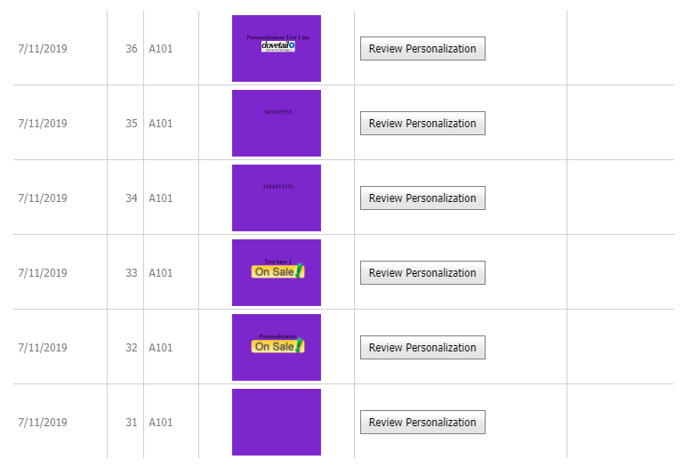Click the 7/11/2019 date in row 36
The image size is (683, 468).
click(43, 49)
